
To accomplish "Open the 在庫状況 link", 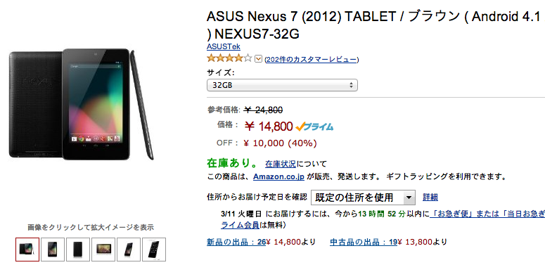I will coord(281,164).
